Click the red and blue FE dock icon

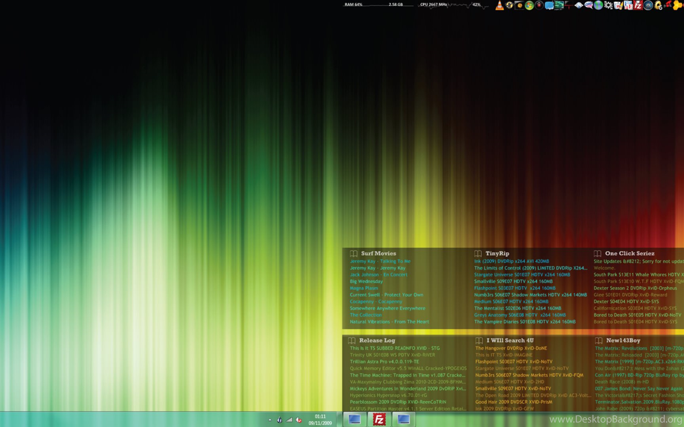click(628, 5)
